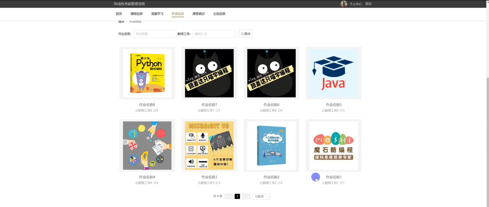Open the 首页 navigation tab
The width and height of the screenshot is (489, 207).
coord(119,14)
